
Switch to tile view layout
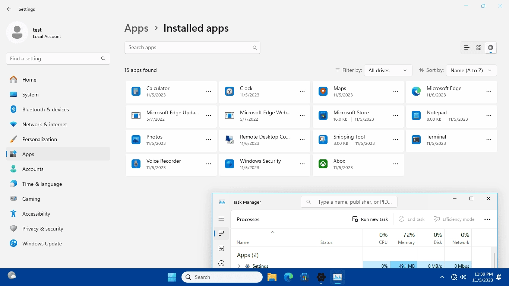(490, 48)
